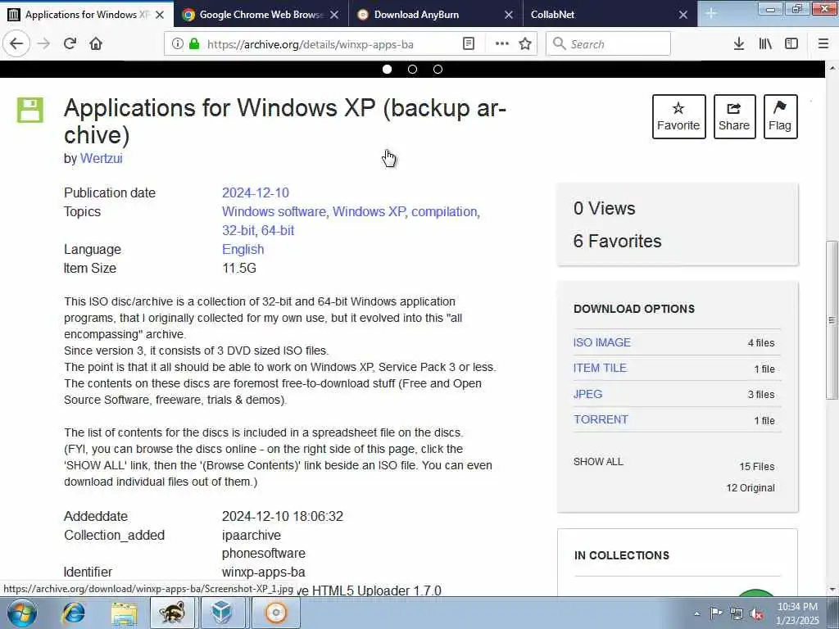Screen dimensions: 839x629
Task: Open the VirtualBox cube taskbar icon
Action: click(x=221, y=613)
